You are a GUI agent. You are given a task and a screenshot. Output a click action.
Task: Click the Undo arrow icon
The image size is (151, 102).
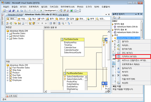30,11
